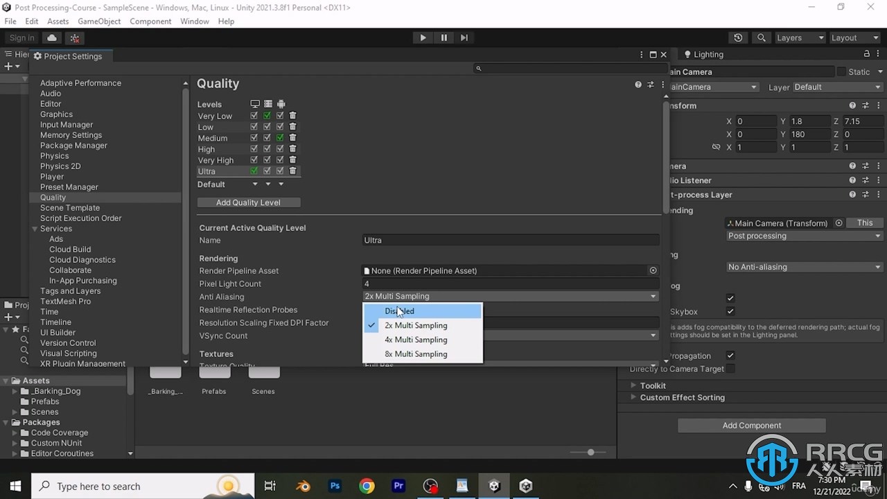Click the Play button
Screen dimensions: 887x499
(423, 37)
